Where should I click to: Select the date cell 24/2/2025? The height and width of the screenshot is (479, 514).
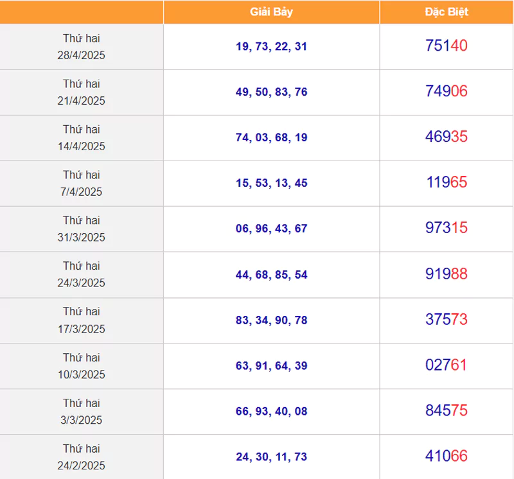82,457
